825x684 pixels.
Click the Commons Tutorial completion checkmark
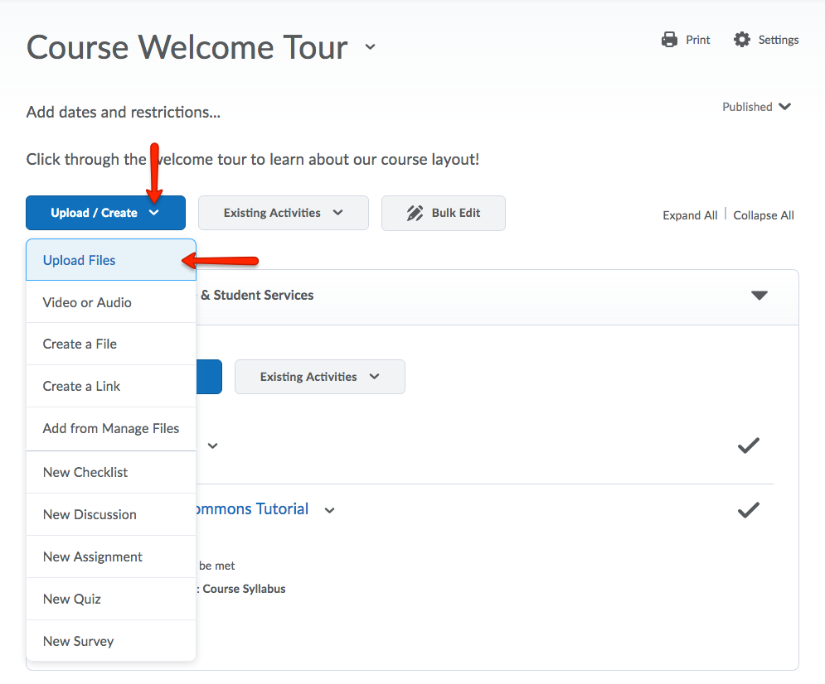click(x=748, y=510)
